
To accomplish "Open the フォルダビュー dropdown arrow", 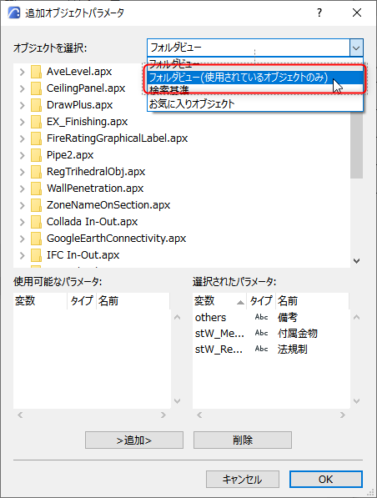I will tap(356, 48).
